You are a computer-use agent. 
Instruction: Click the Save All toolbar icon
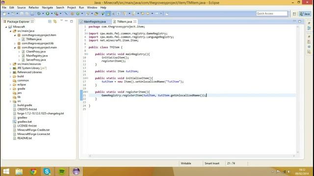(x=27, y=14)
